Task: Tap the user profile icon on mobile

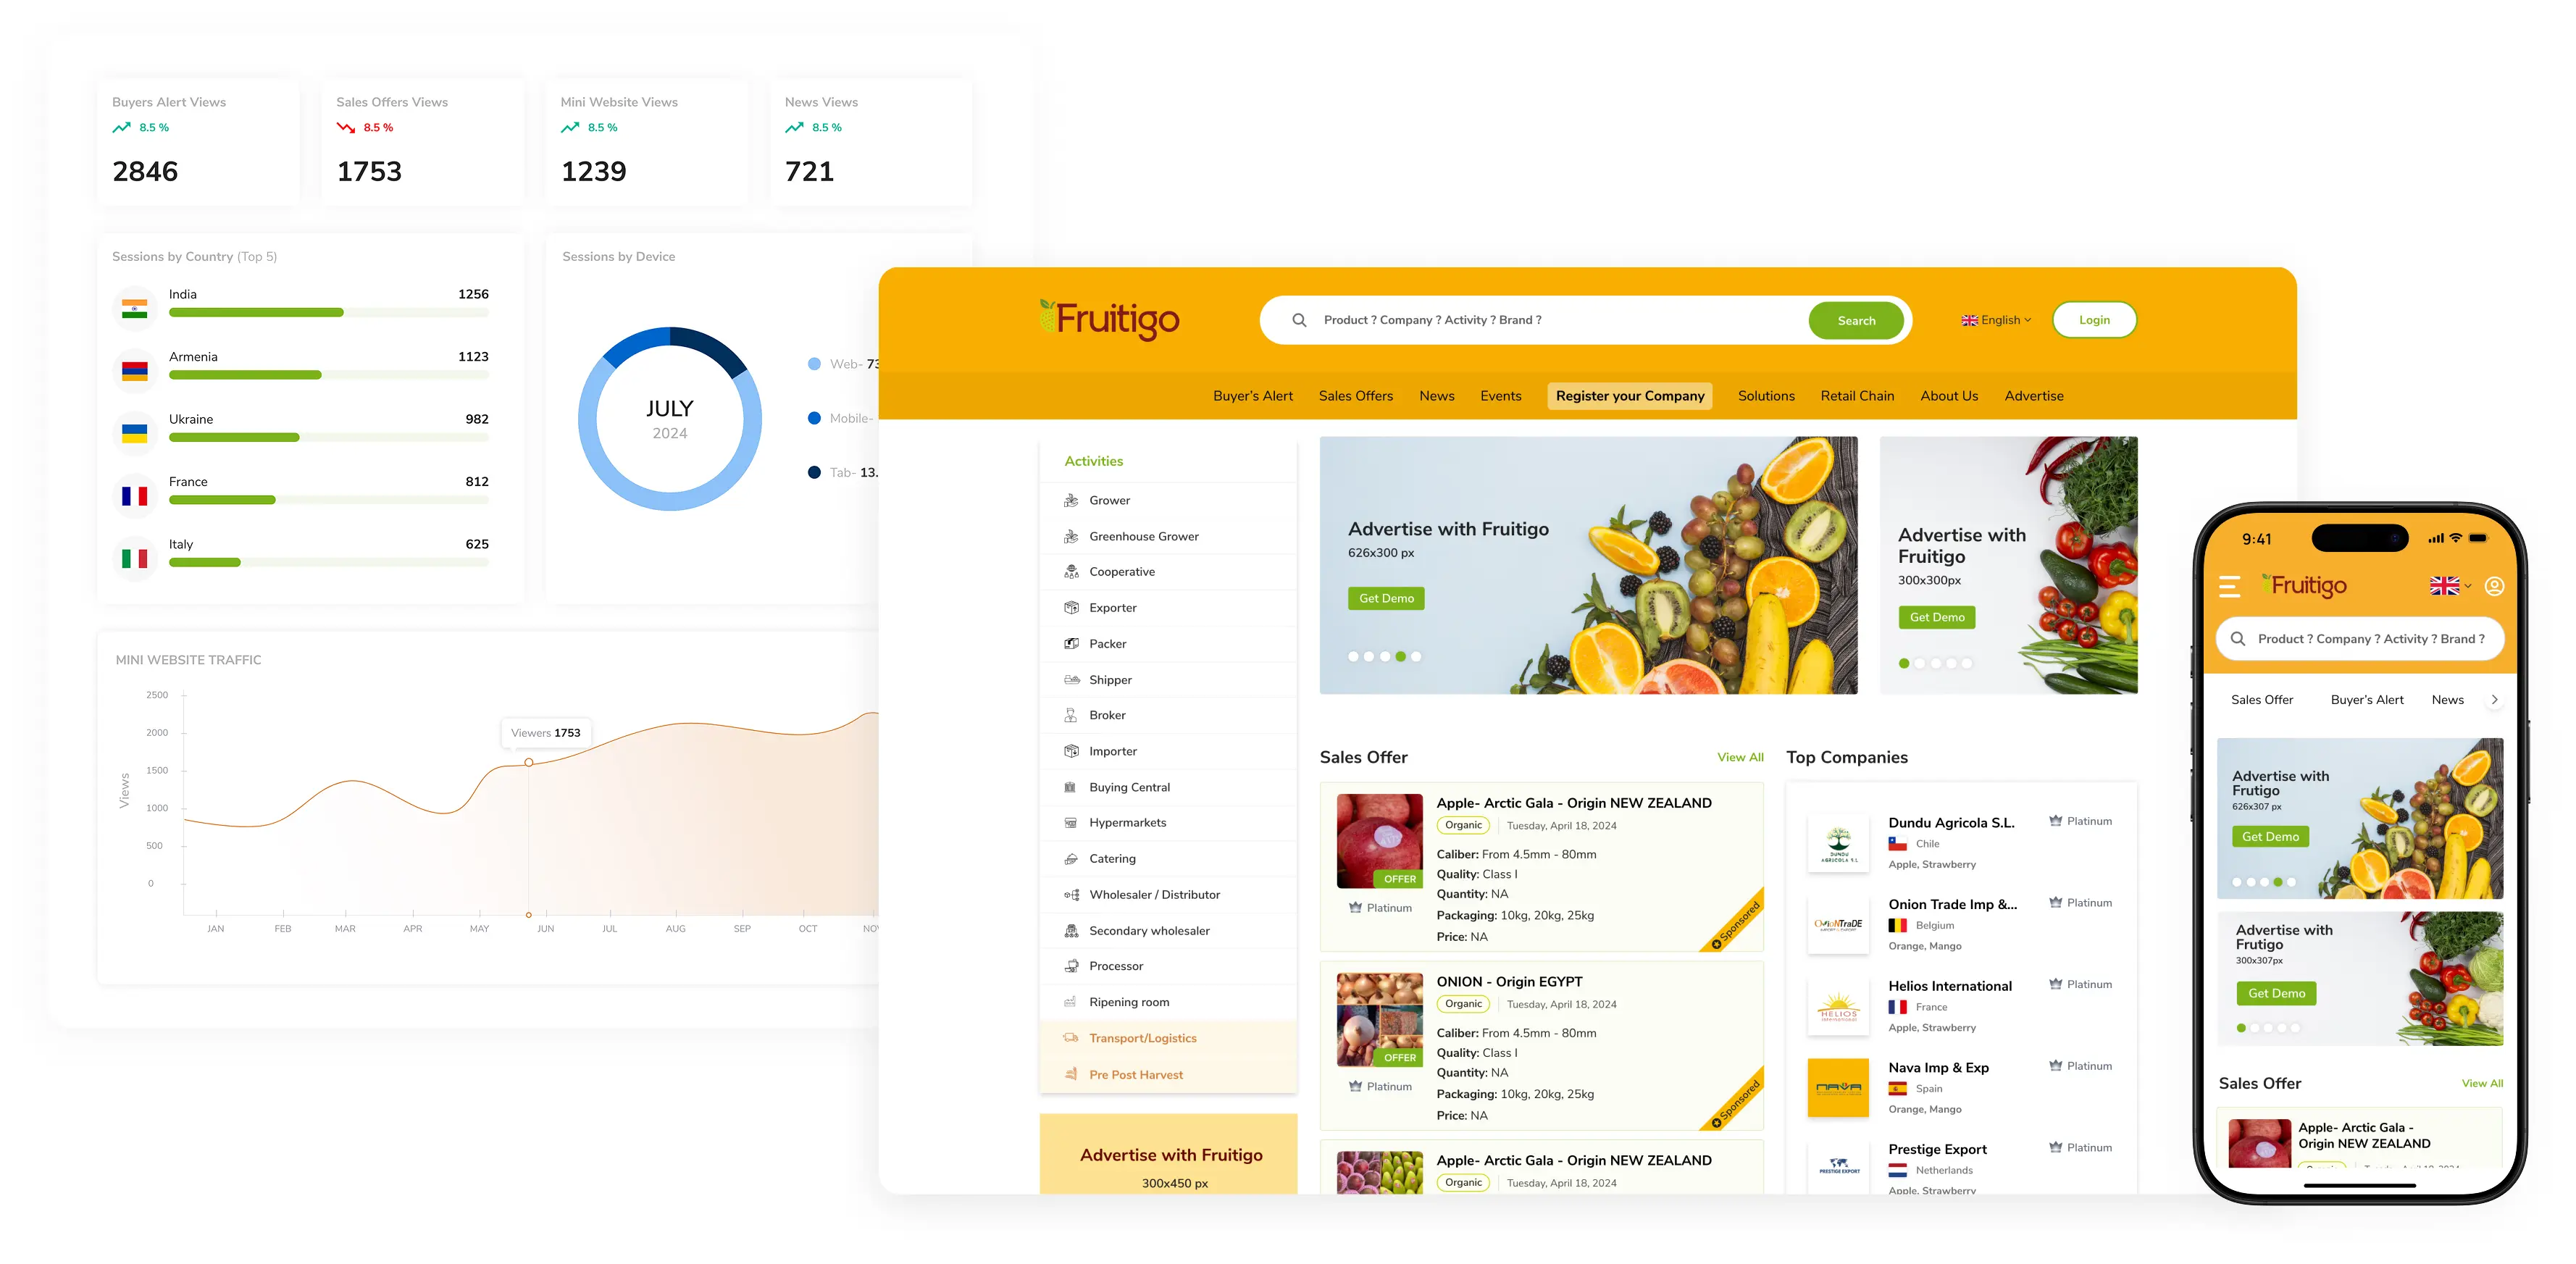Action: click(x=2494, y=586)
